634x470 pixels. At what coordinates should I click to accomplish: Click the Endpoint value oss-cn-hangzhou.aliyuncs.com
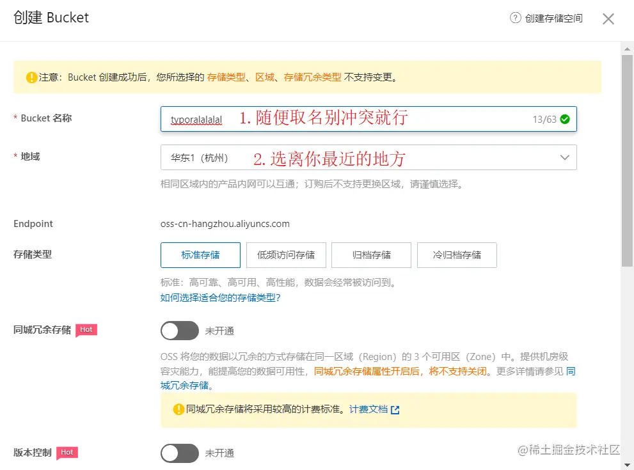click(225, 223)
